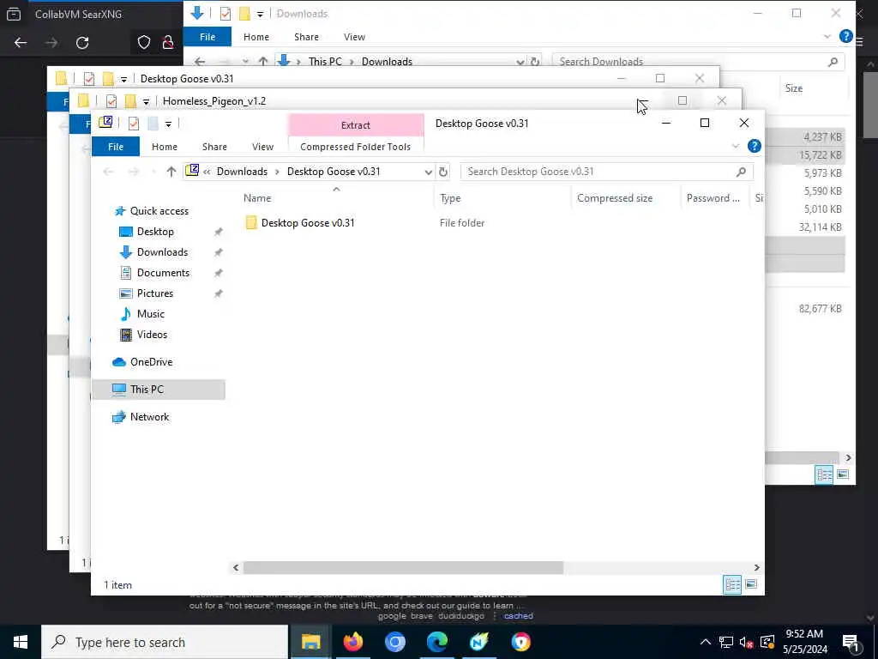
Task: Reload the CollabVM SearXNG browser page
Action: point(82,43)
